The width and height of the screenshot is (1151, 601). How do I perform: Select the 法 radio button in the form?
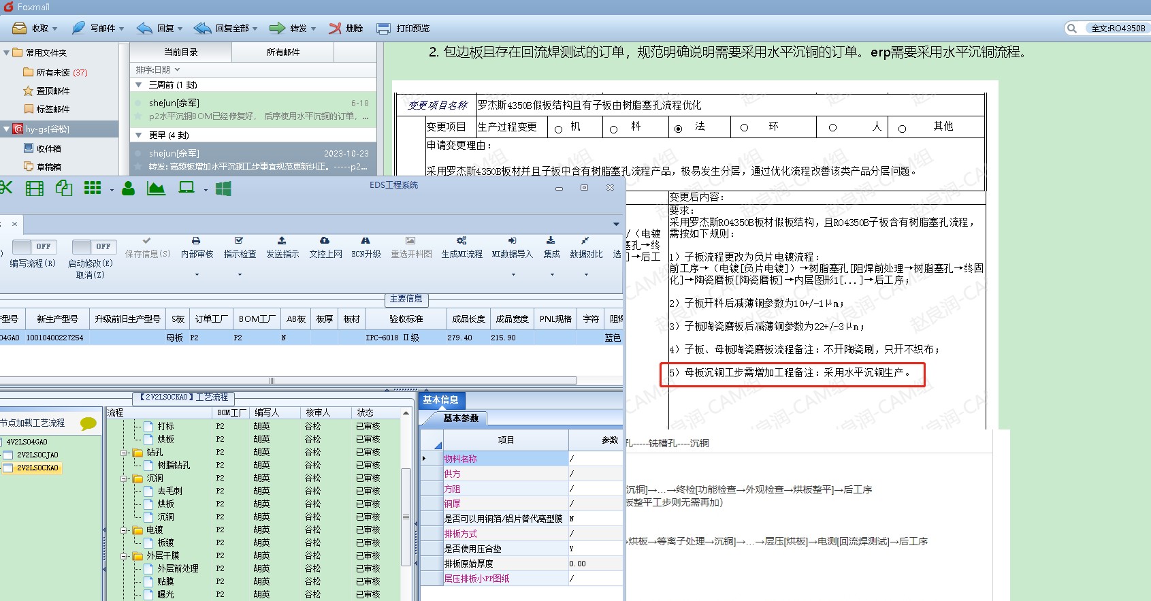tap(678, 129)
